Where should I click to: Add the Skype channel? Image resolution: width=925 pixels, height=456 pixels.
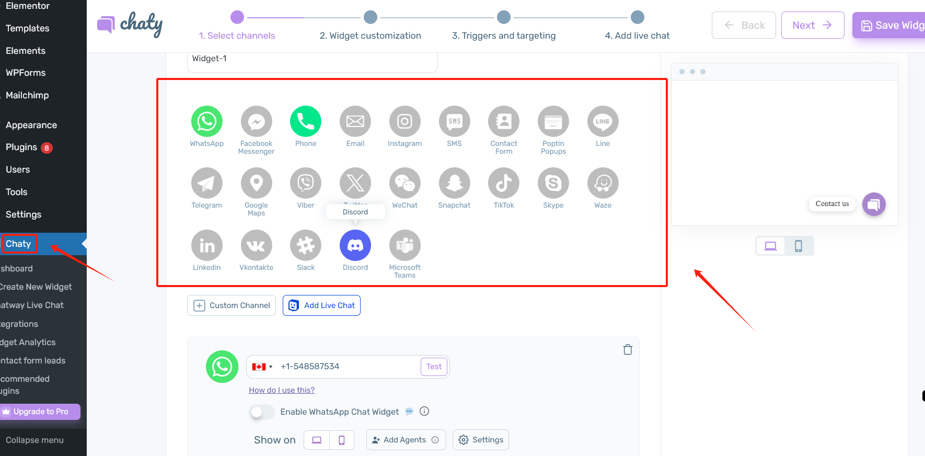pyautogui.click(x=553, y=183)
